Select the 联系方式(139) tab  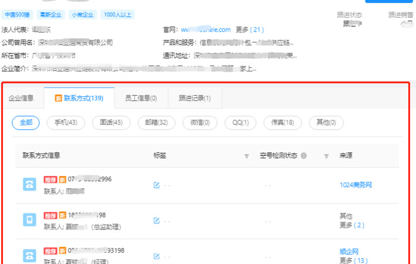pyautogui.click(x=79, y=98)
